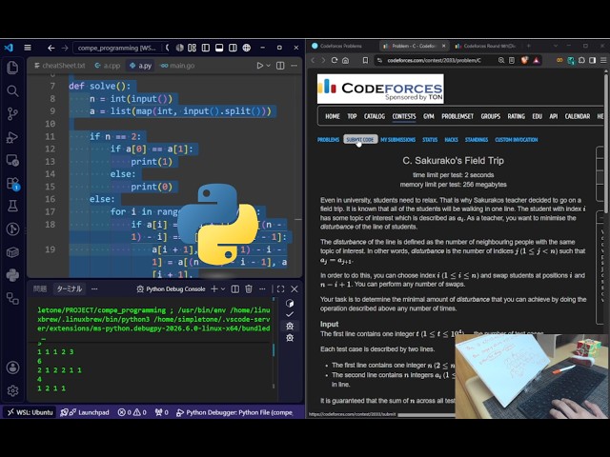Open the PROBLEMSET menu on Codeforces
Screen dimensions: 610x457
[457, 116]
